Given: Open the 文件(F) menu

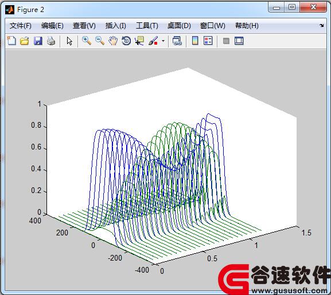Looking at the screenshot, I should tap(21, 26).
